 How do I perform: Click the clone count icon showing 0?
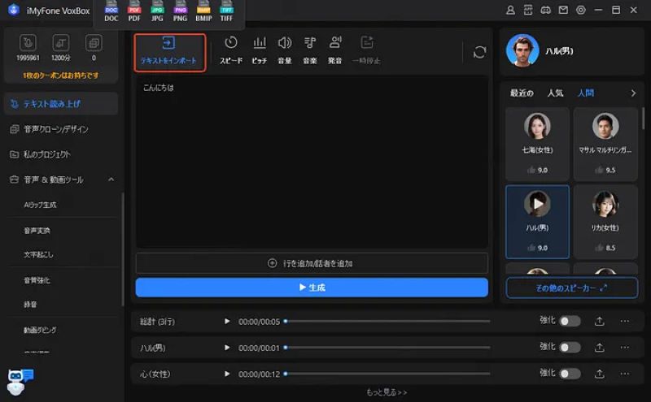pyautogui.click(x=94, y=43)
